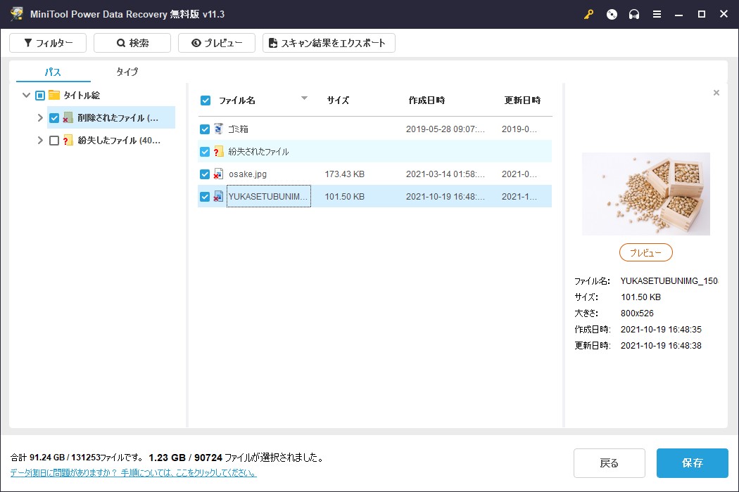This screenshot has height=492, width=739.
Task: Uncheck the osake.jpg checkbox
Action: tap(205, 174)
